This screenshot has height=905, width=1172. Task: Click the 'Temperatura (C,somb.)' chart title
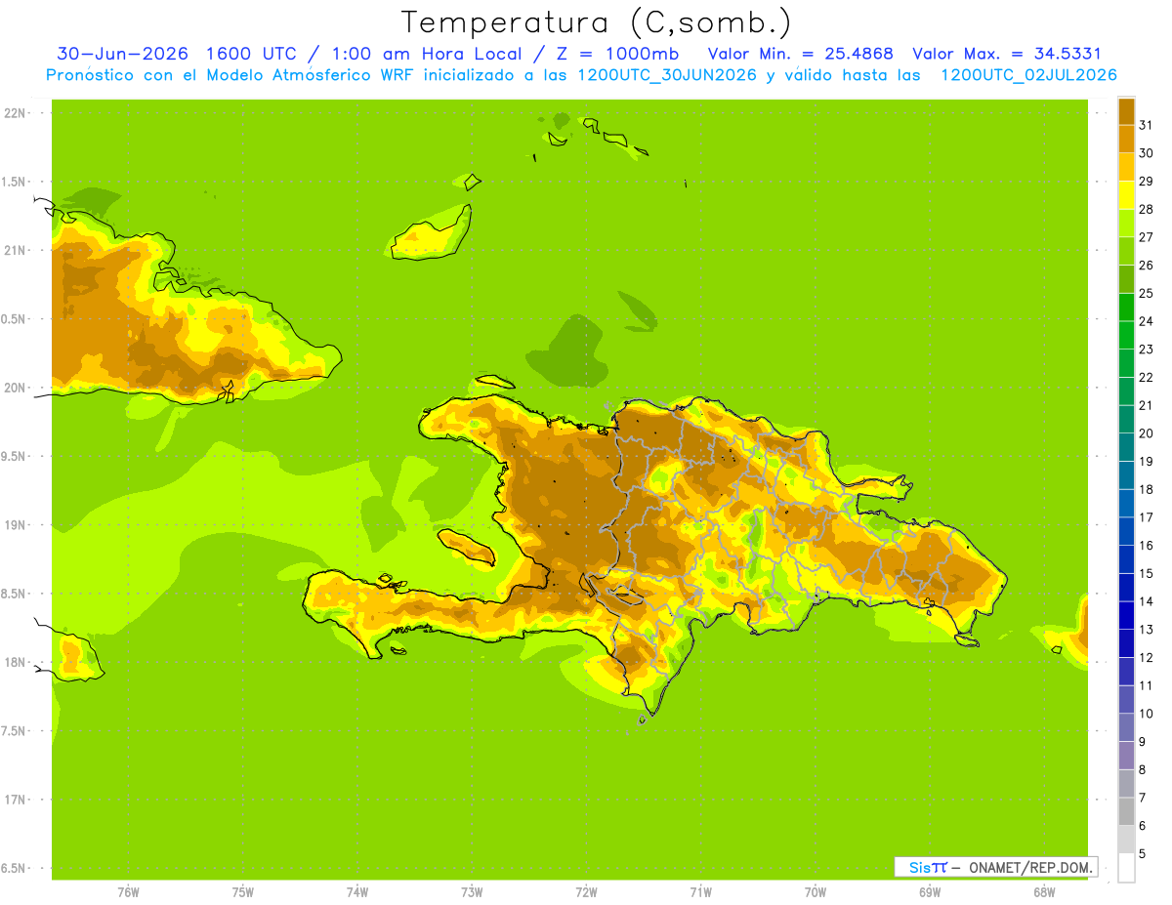click(x=596, y=22)
